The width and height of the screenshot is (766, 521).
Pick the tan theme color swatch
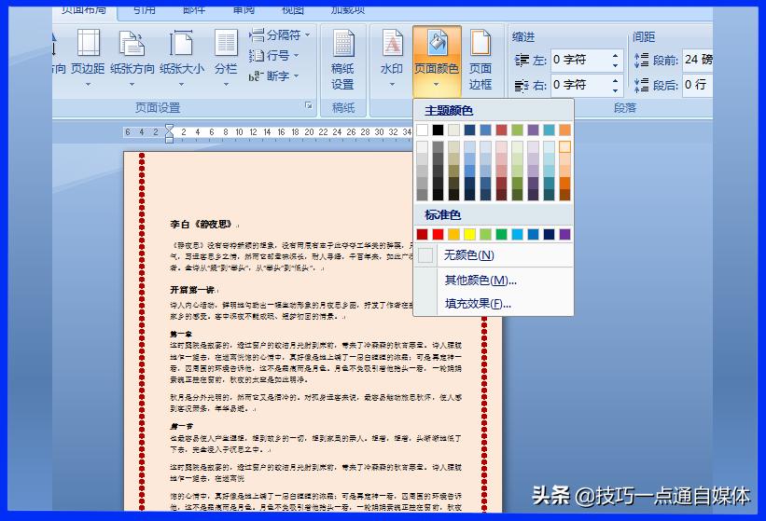coord(453,130)
